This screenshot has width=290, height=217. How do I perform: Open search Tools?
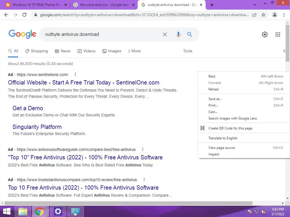coord(187,51)
